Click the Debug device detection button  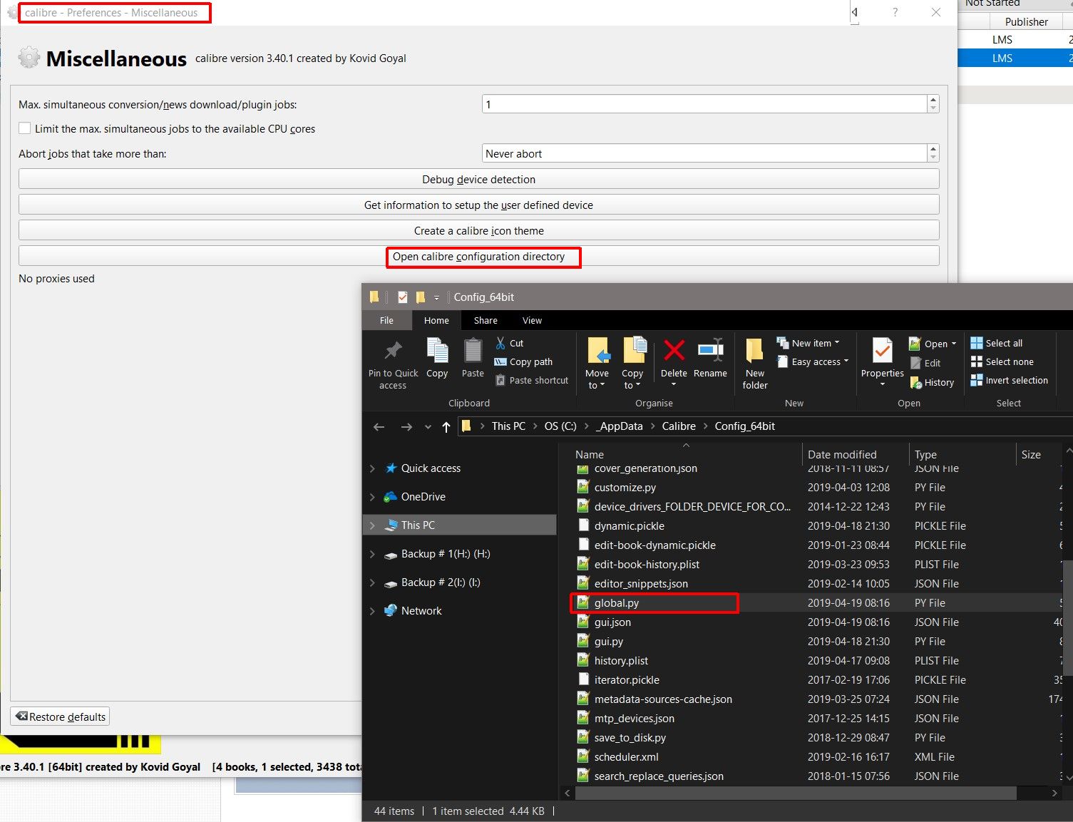[478, 179]
